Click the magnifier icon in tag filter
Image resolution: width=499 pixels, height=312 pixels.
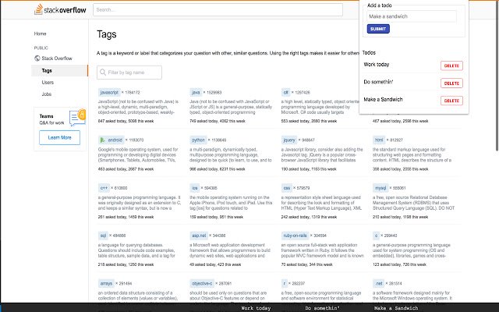click(102, 73)
